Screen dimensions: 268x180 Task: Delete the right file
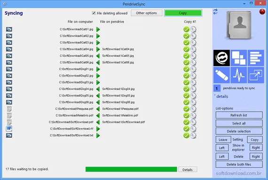[x=256, y=157]
